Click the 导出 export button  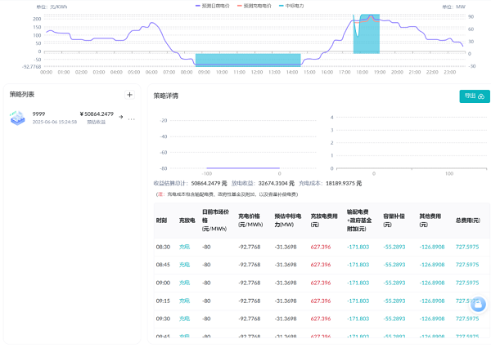474,96
